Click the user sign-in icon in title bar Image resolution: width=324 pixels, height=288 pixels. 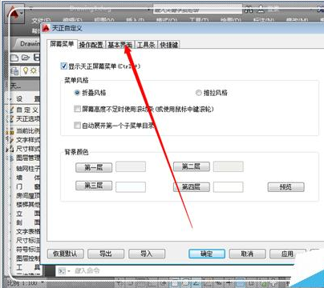tap(261, 10)
